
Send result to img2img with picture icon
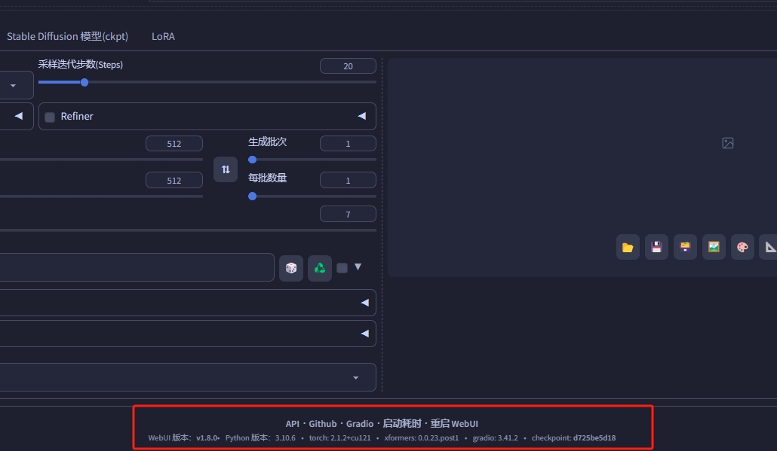tap(714, 246)
